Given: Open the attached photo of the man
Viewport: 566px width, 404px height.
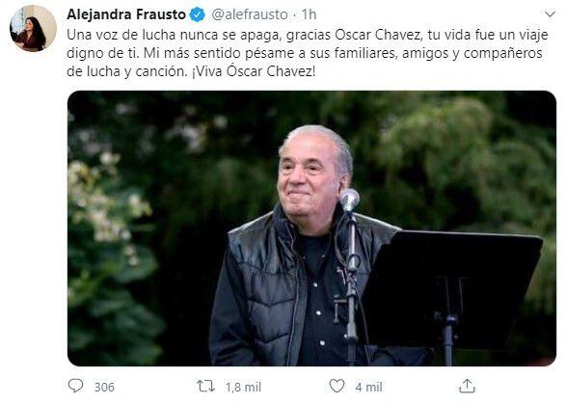Looking at the screenshot, I should pos(311,229).
